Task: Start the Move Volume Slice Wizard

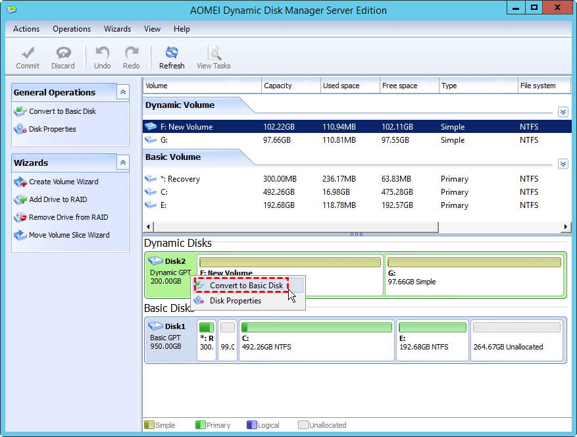Action: click(x=68, y=235)
